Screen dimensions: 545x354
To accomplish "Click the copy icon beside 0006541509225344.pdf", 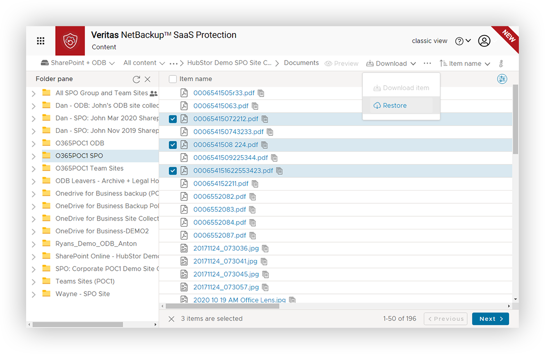I will click(274, 158).
